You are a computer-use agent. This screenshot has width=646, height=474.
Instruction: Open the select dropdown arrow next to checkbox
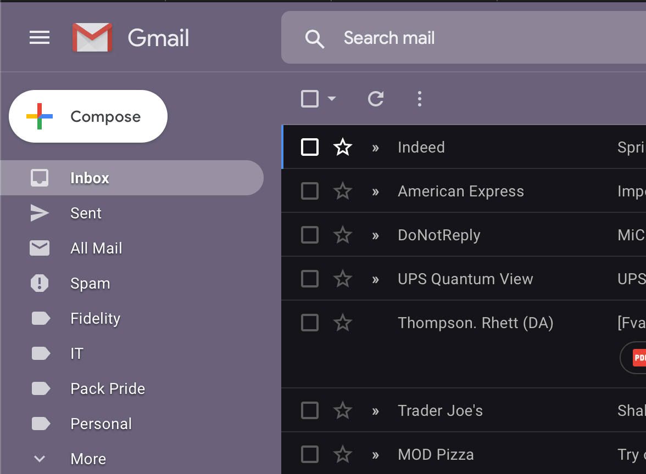click(x=332, y=99)
